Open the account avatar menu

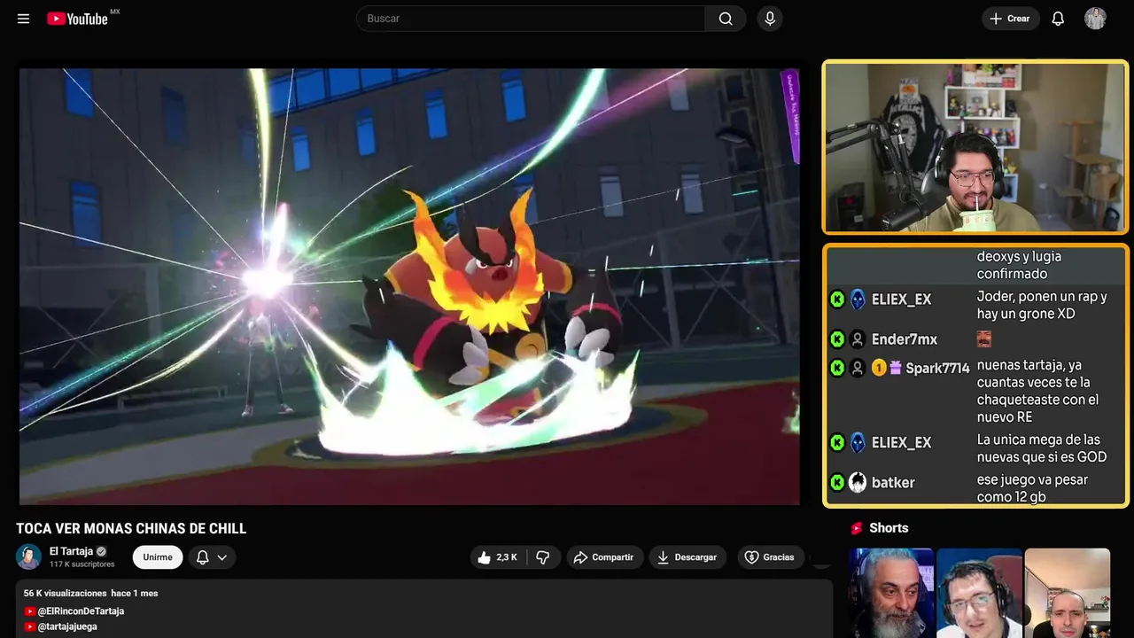pos(1096,19)
